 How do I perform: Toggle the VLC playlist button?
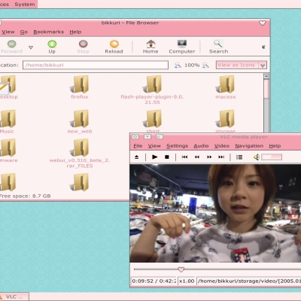239,157
